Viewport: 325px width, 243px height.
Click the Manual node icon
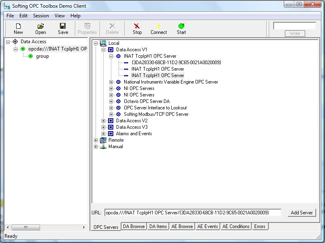pos(103,147)
